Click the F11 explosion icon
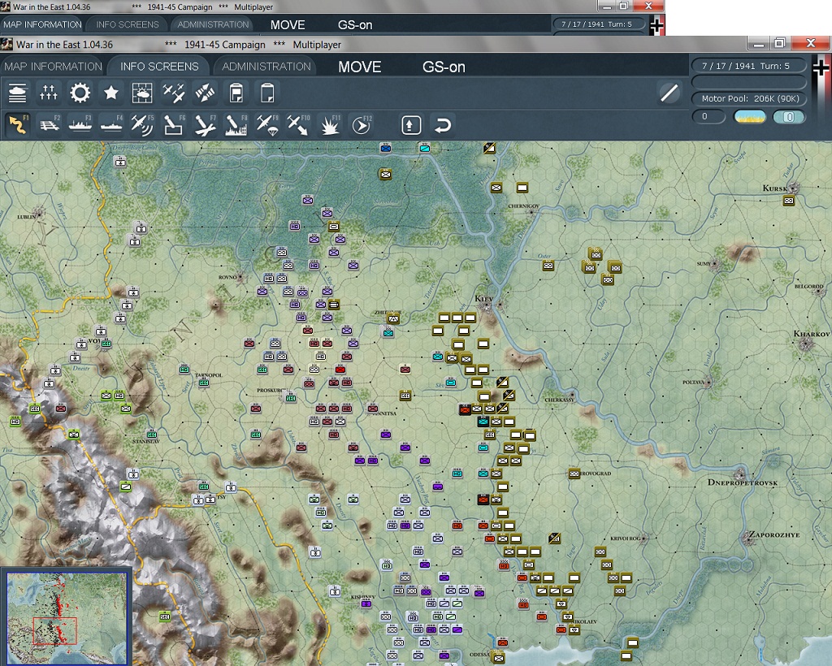The height and width of the screenshot is (666, 832). coord(330,125)
